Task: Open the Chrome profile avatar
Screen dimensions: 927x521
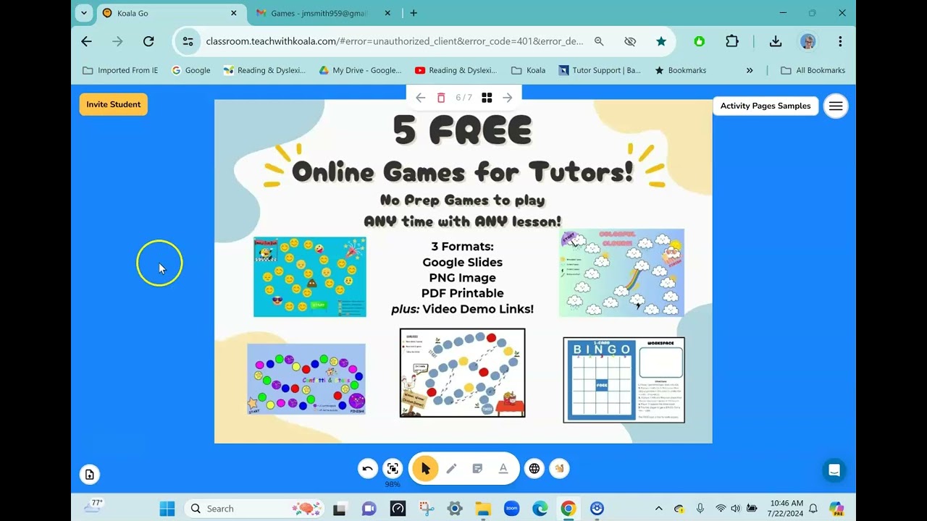Action: (808, 41)
